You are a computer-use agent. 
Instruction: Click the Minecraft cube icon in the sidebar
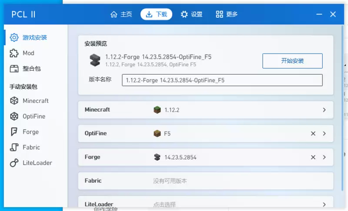pyautogui.click(x=14, y=101)
